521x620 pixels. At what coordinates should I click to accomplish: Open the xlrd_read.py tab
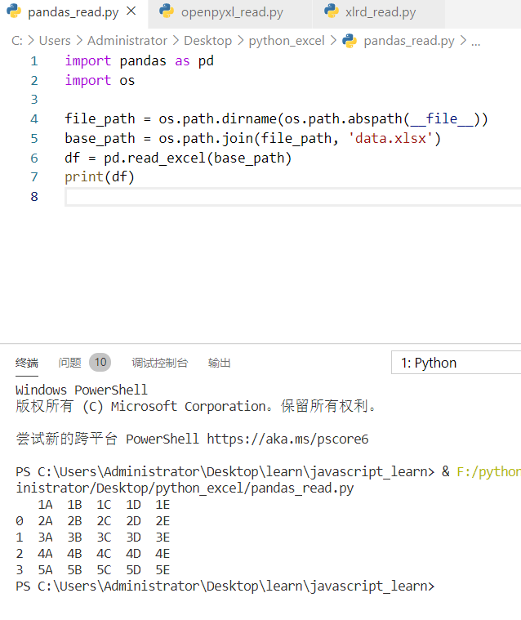click(x=381, y=12)
